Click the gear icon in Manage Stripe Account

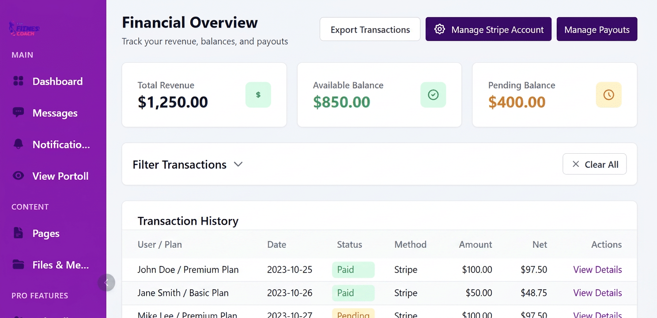click(x=439, y=30)
